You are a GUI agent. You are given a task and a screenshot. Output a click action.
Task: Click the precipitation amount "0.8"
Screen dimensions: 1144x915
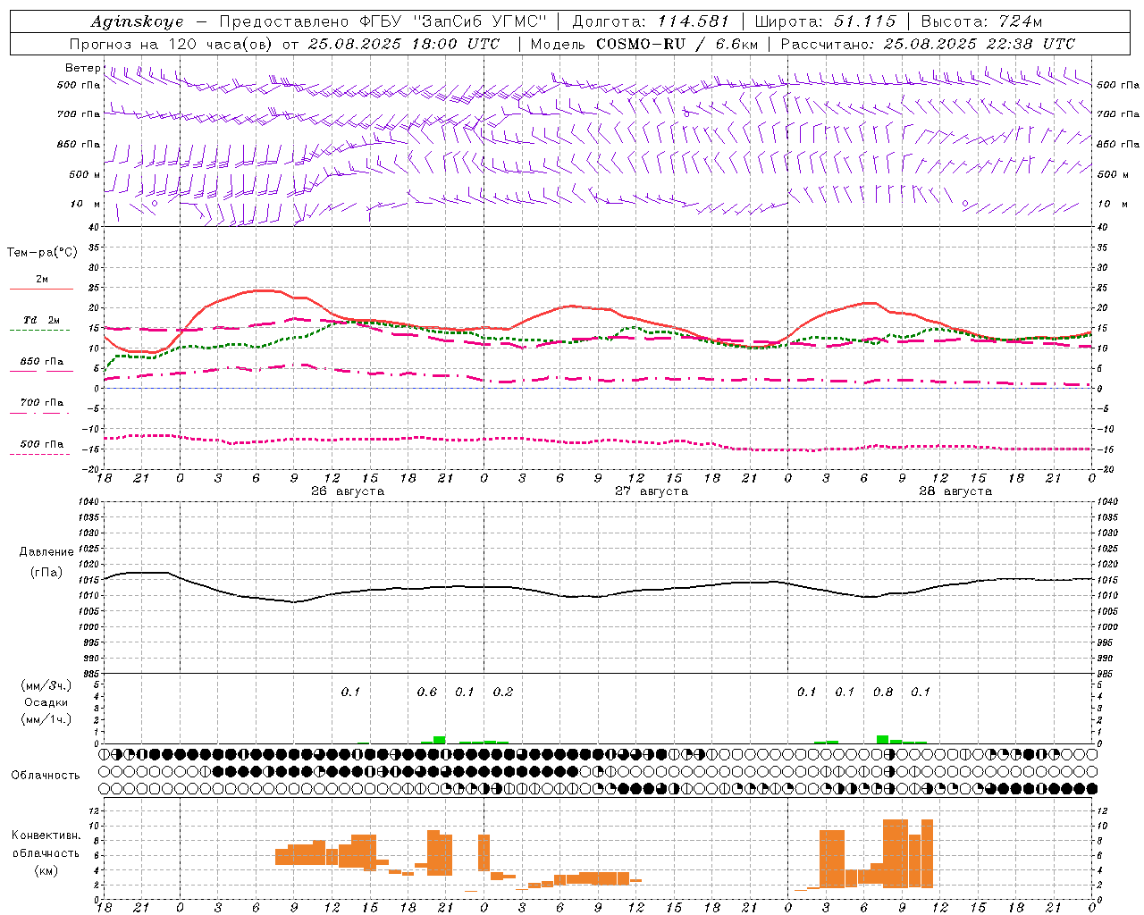pyautogui.click(x=883, y=692)
